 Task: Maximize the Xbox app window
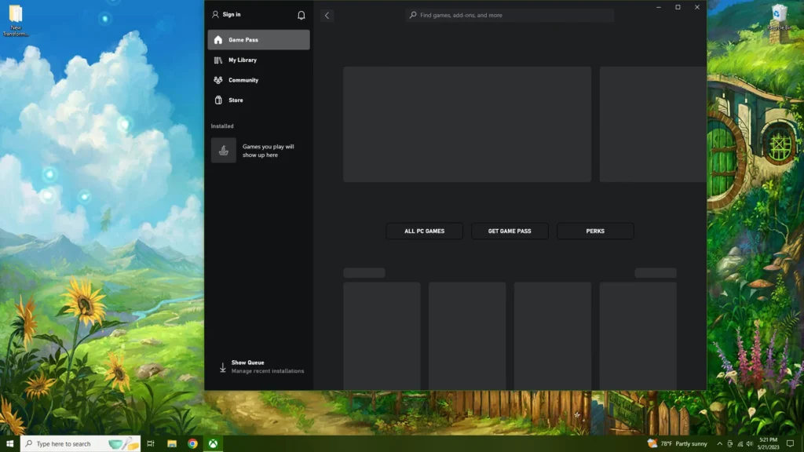pos(678,7)
